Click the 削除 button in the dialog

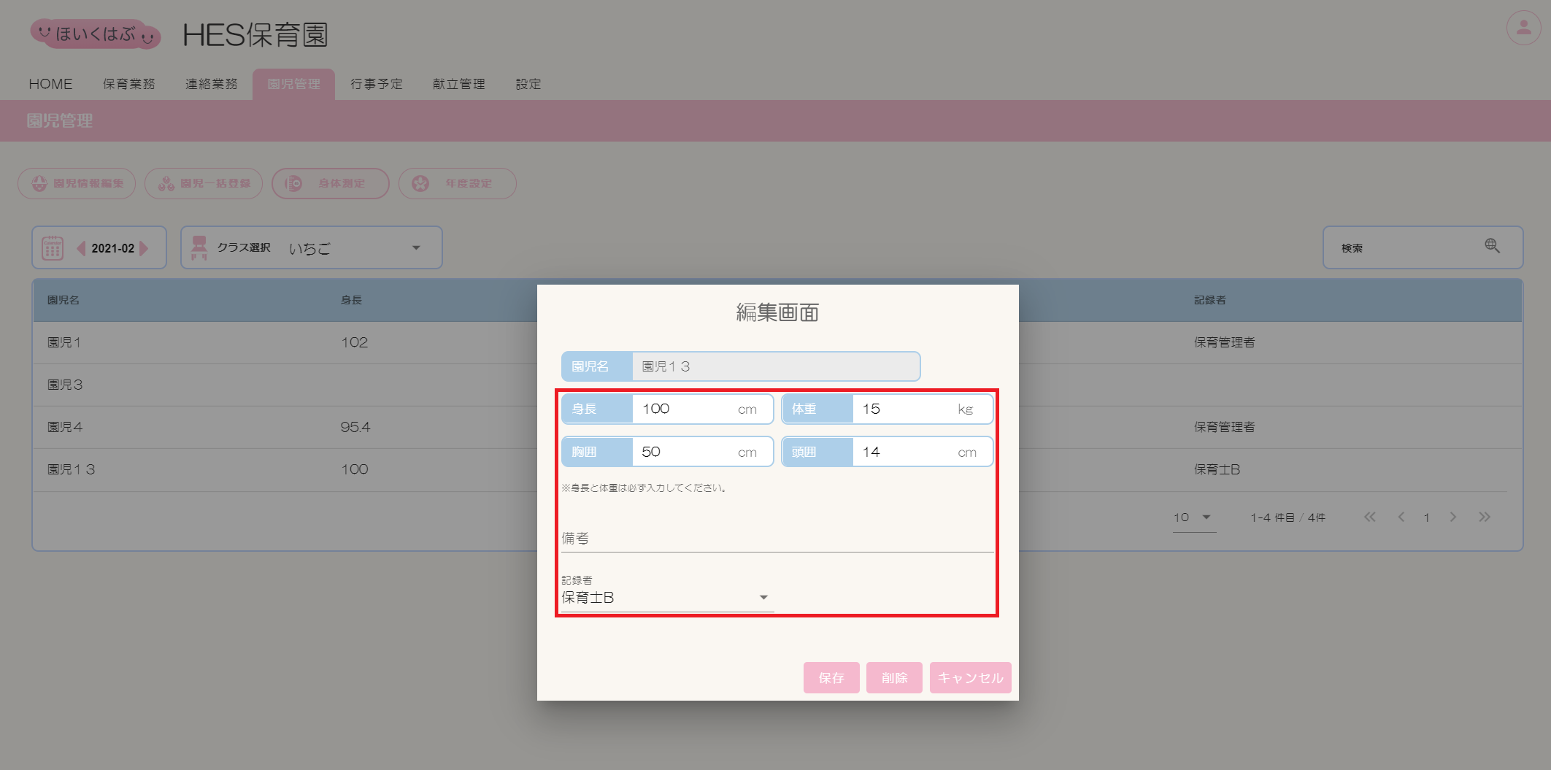point(893,677)
